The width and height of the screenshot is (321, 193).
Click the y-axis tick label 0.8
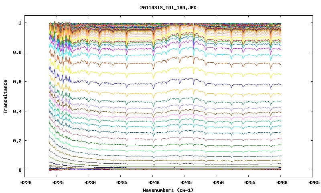point(17,52)
